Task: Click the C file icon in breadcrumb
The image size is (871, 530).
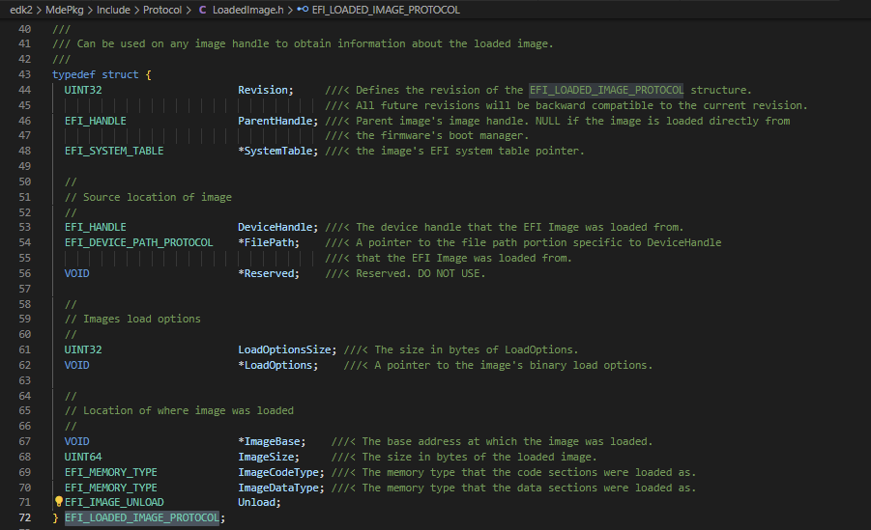Action: [203, 10]
